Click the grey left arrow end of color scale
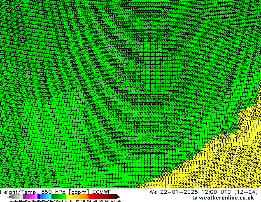 [x=9, y=197]
